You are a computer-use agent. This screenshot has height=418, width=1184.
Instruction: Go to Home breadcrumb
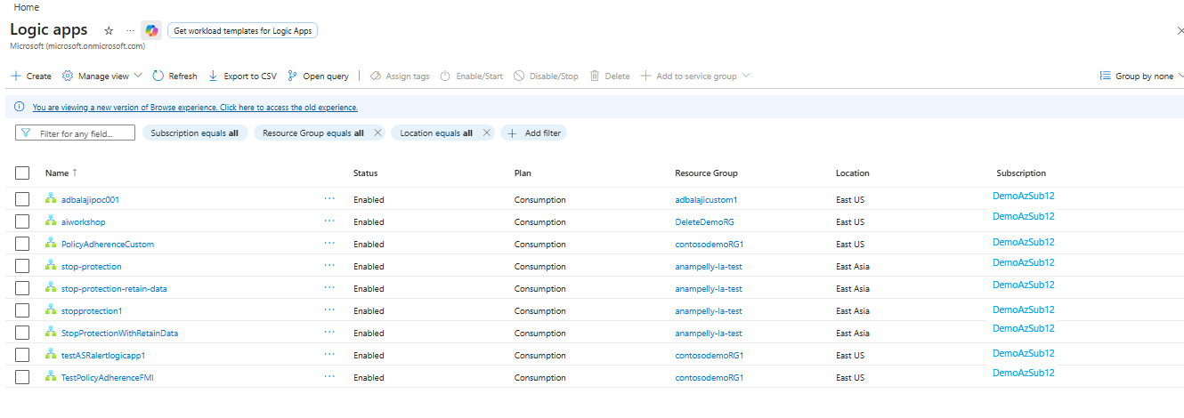(27, 7)
